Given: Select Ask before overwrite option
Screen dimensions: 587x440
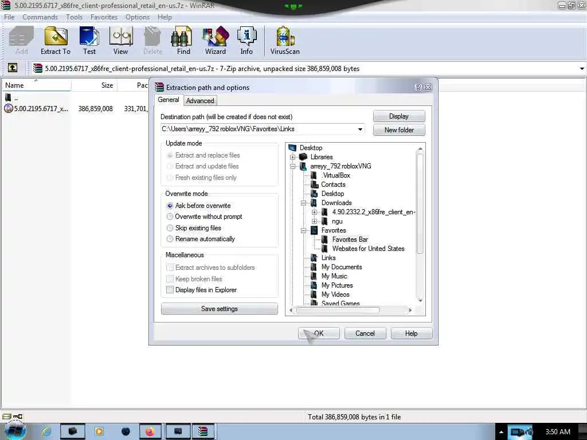Looking at the screenshot, I should [170, 206].
